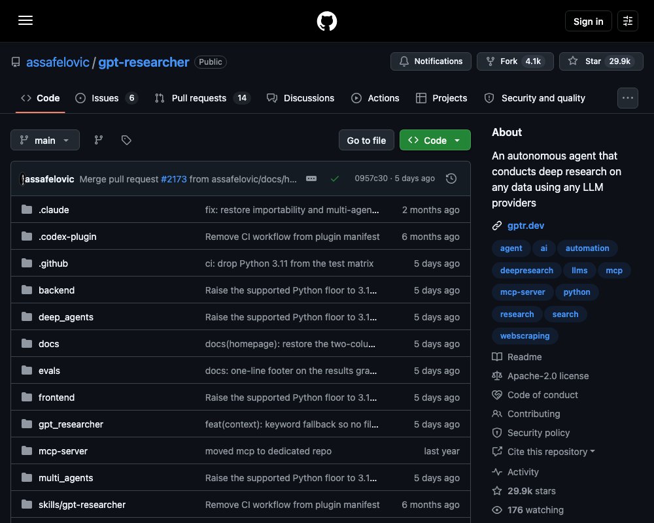The height and width of the screenshot is (523, 654).
Task: Open the Issues tab
Action: click(x=107, y=98)
